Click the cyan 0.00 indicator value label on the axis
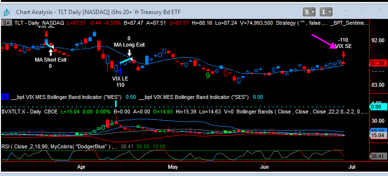This screenshot has height=176, width=388. pyautogui.click(x=378, y=107)
